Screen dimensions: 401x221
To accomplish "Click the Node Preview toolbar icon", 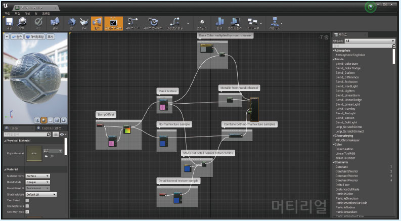I will click(x=252, y=22).
